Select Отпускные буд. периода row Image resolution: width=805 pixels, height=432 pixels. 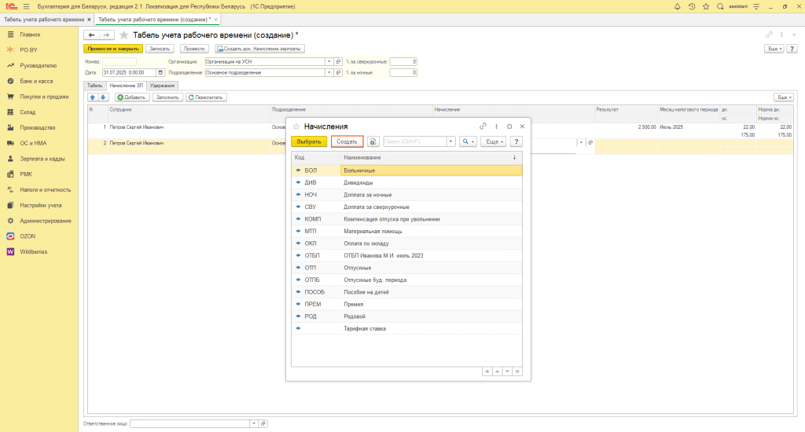click(406, 280)
